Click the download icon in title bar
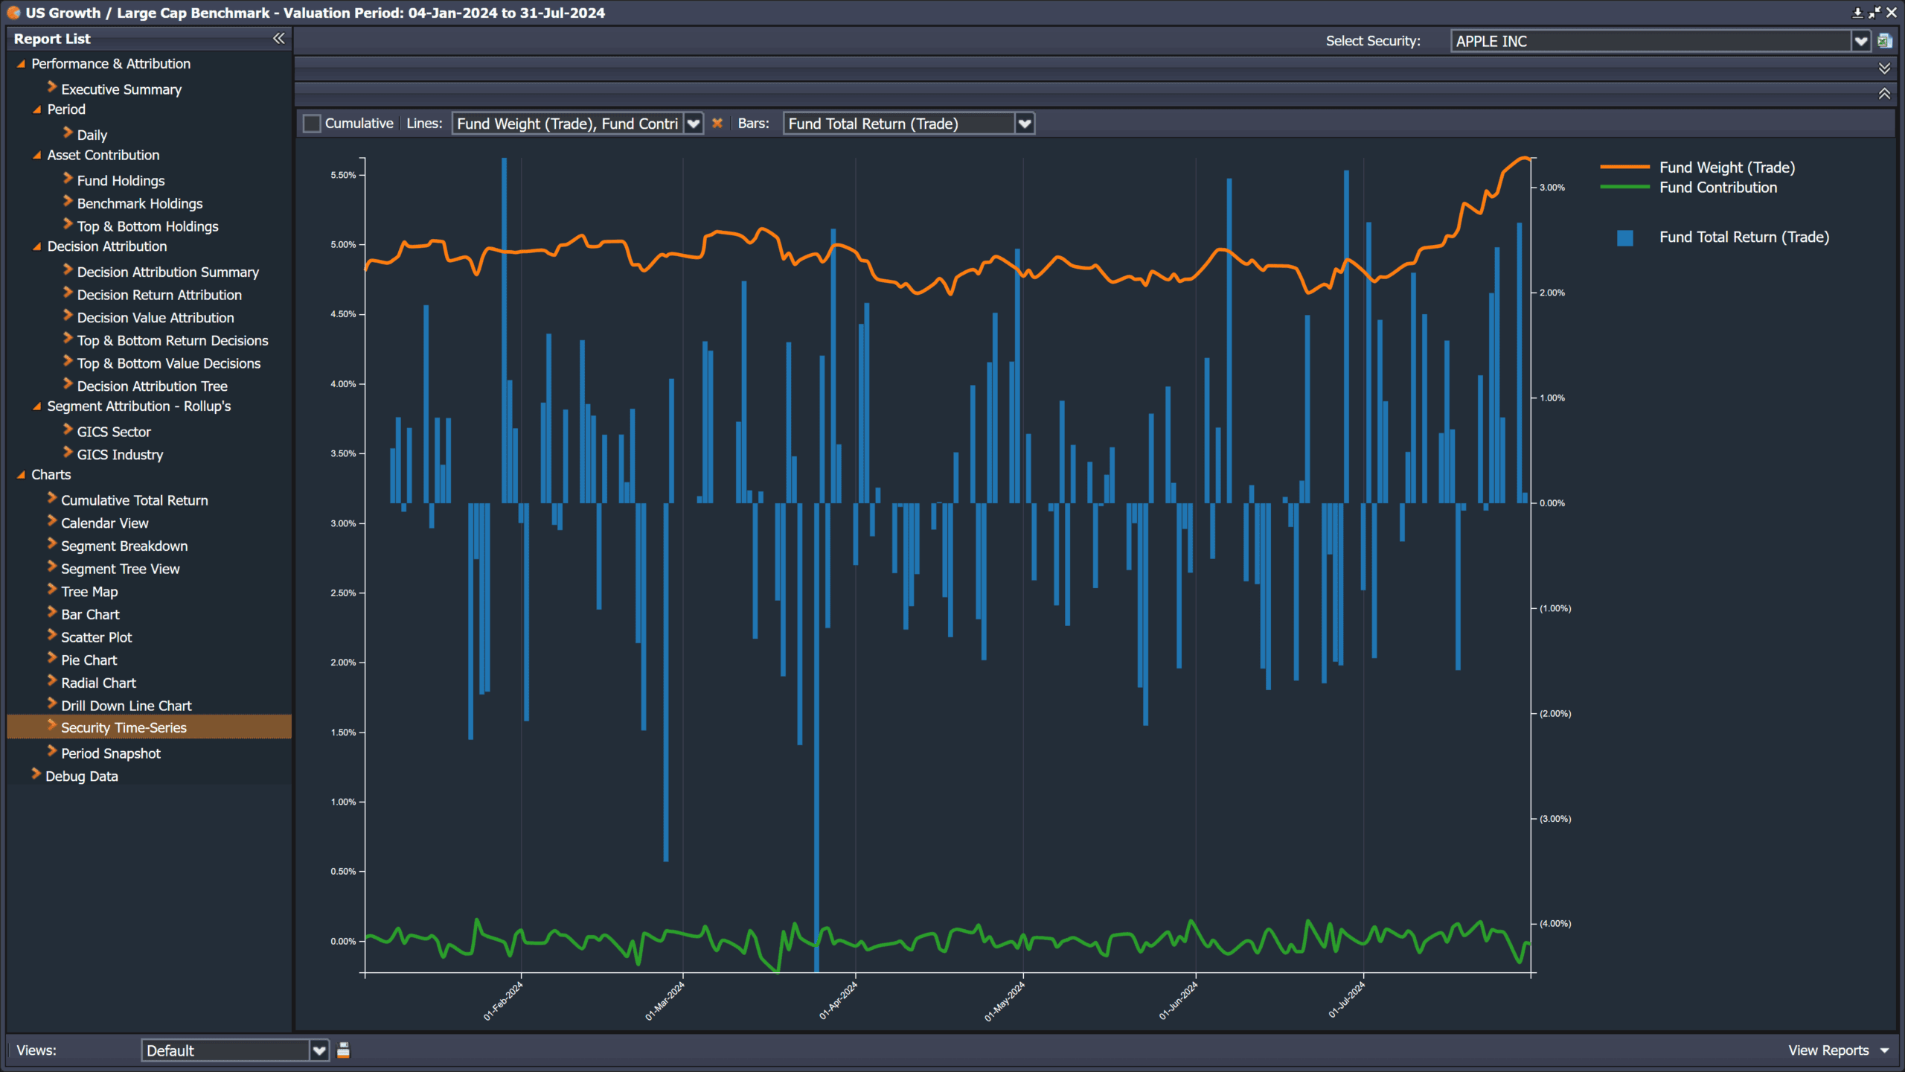This screenshot has height=1072, width=1905. coord(1857,13)
